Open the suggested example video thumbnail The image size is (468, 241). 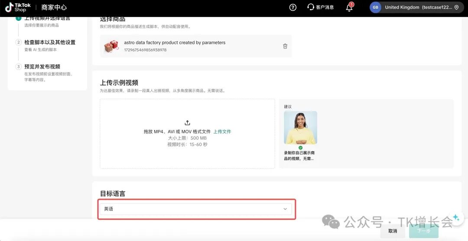(300, 127)
